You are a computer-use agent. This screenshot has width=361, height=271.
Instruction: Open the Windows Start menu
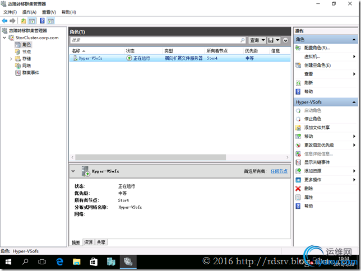coord(8,262)
